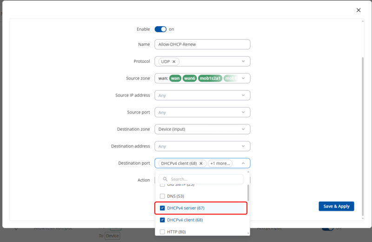Remove DHCPv4 client (68) chip from Destination port
The width and height of the screenshot is (372, 242).
(x=201, y=163)
